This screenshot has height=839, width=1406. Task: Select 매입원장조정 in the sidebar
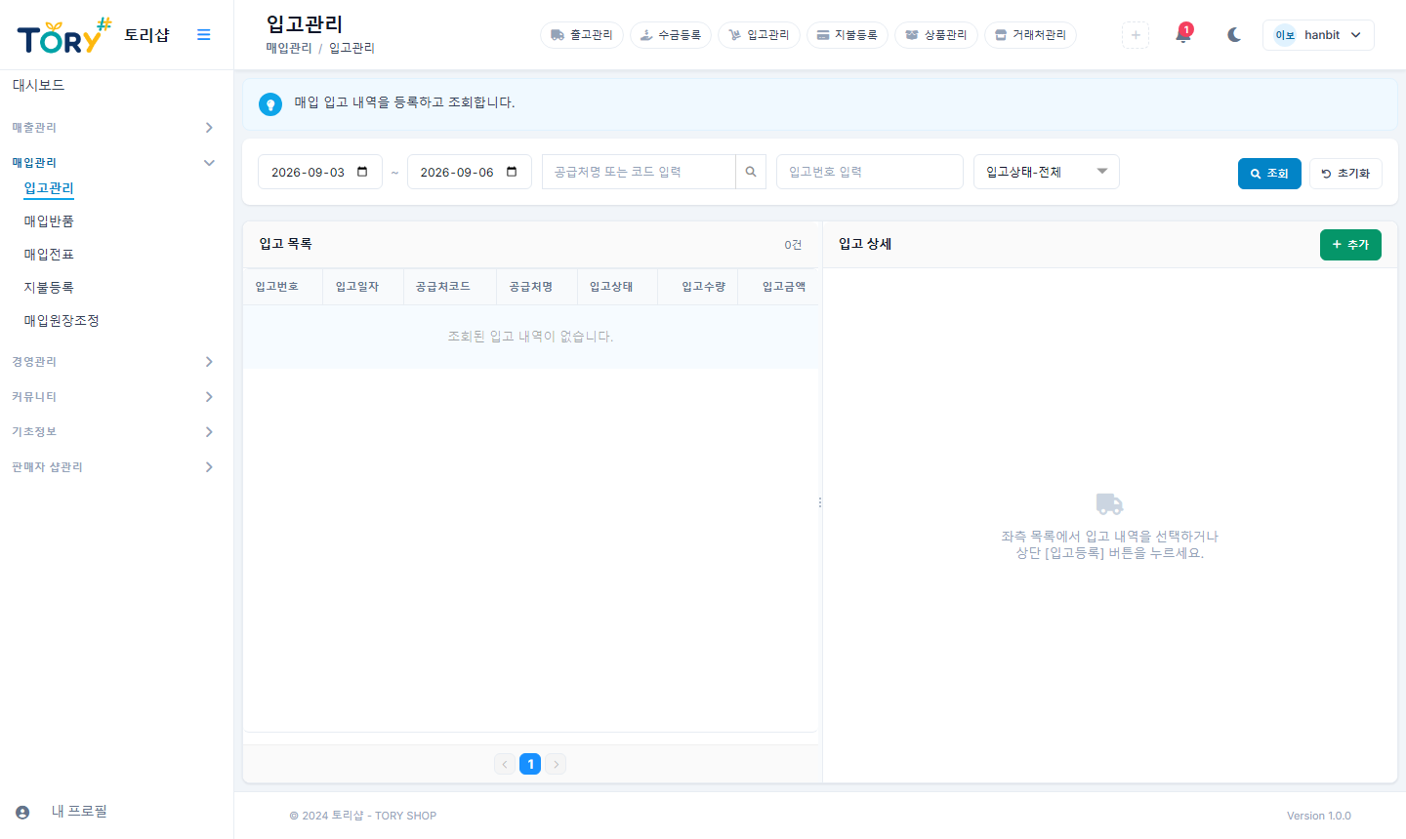tap(62, 321)
